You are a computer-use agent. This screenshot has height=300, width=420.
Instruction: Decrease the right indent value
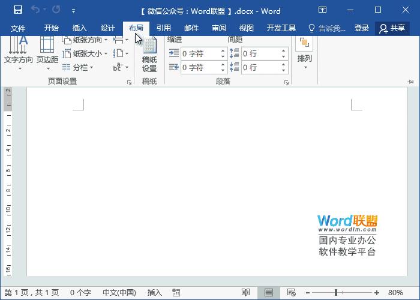click(x=223, y=70)
